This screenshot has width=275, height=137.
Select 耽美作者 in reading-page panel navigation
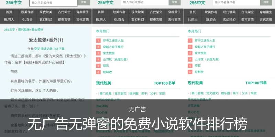tap(27, 12)
